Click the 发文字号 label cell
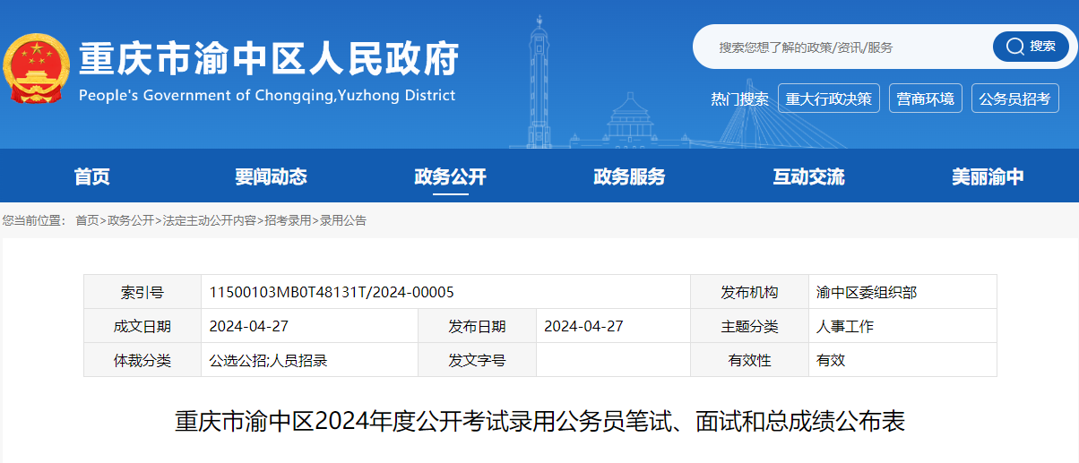 [477, 360]
